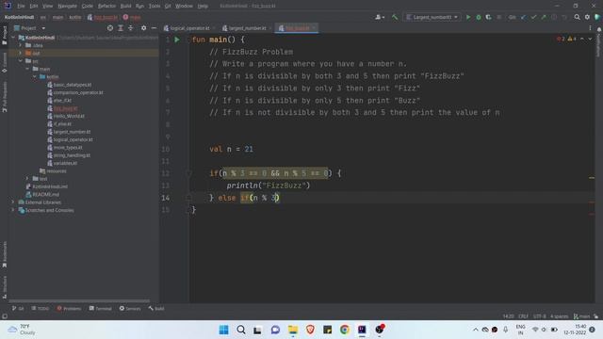
Task: Click the weather widget on taskbar
Action: tap(23, 330)
